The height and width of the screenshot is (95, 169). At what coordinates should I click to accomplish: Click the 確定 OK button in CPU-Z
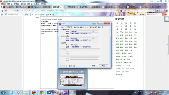pos(104,66)
